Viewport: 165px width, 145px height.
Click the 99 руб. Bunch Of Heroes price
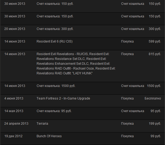(156, 136)
